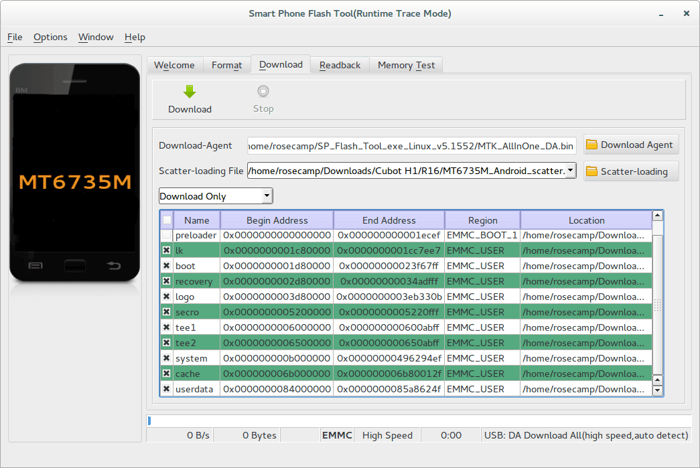The height and width of the screenshot is (468, 700).
Task: Click the Stop circle icon
Action: (x=263, y=91)
